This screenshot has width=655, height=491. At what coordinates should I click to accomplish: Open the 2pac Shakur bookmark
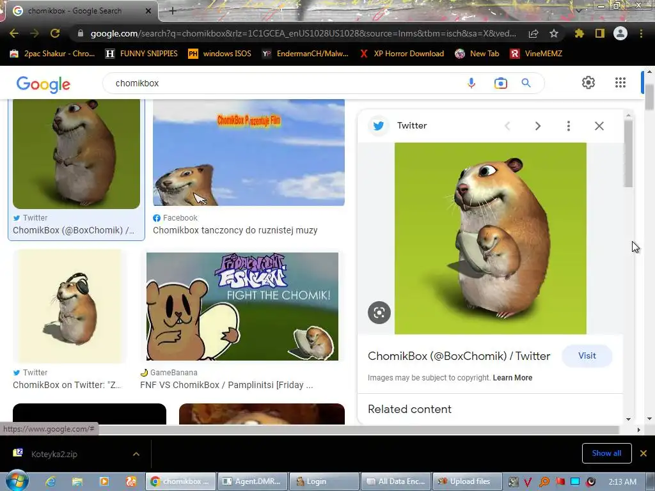pyautogui.click(x=52, y=54)
